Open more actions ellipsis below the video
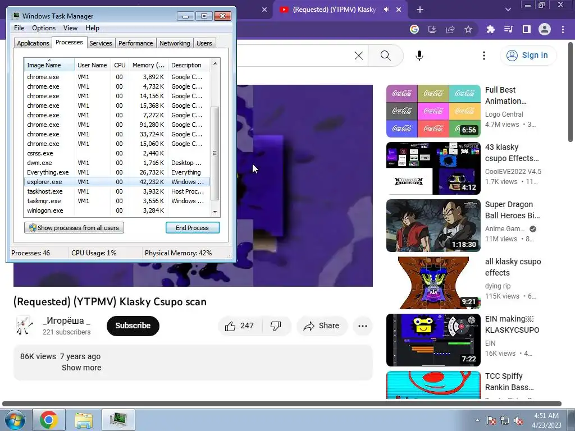This screenshot has height=431, width=575. pyautogui.click(x=363, y=326)
